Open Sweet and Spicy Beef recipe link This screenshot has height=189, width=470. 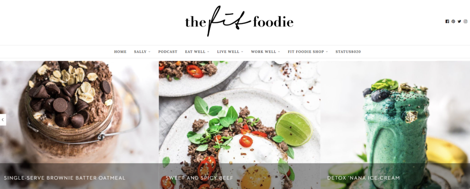199,178
